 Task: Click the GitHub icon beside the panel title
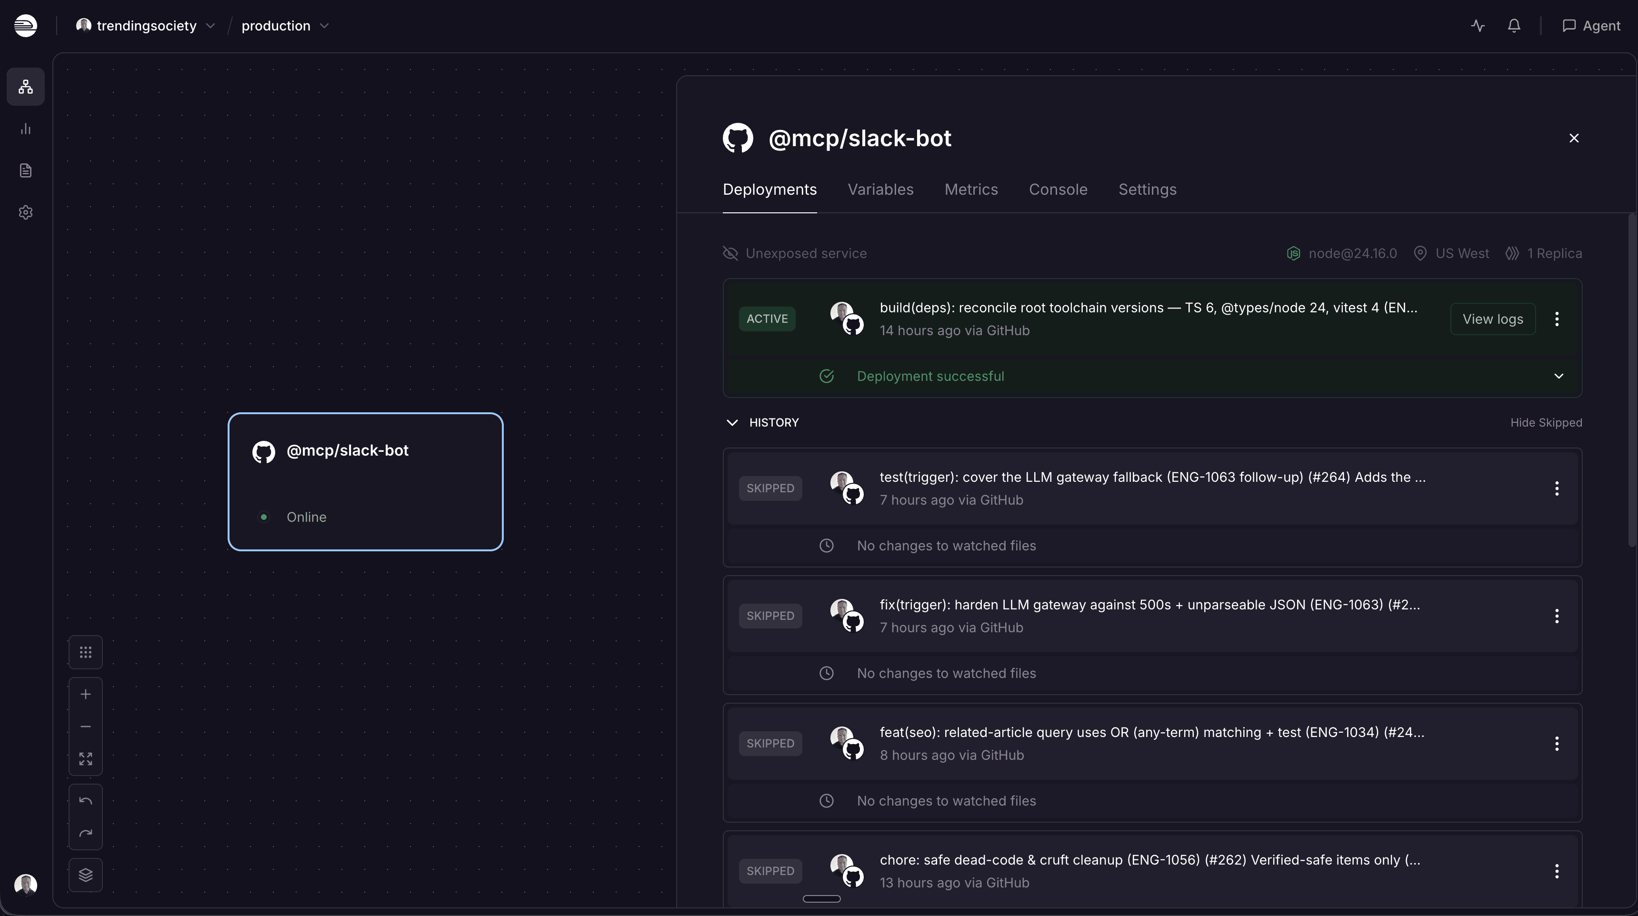tap(738, 138)
